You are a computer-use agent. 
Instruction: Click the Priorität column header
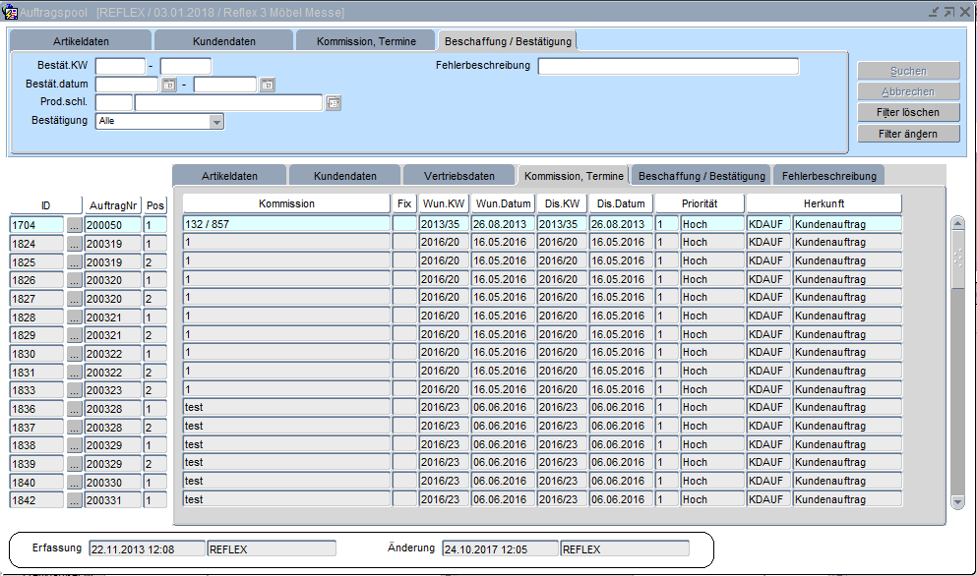pos(700,203)
